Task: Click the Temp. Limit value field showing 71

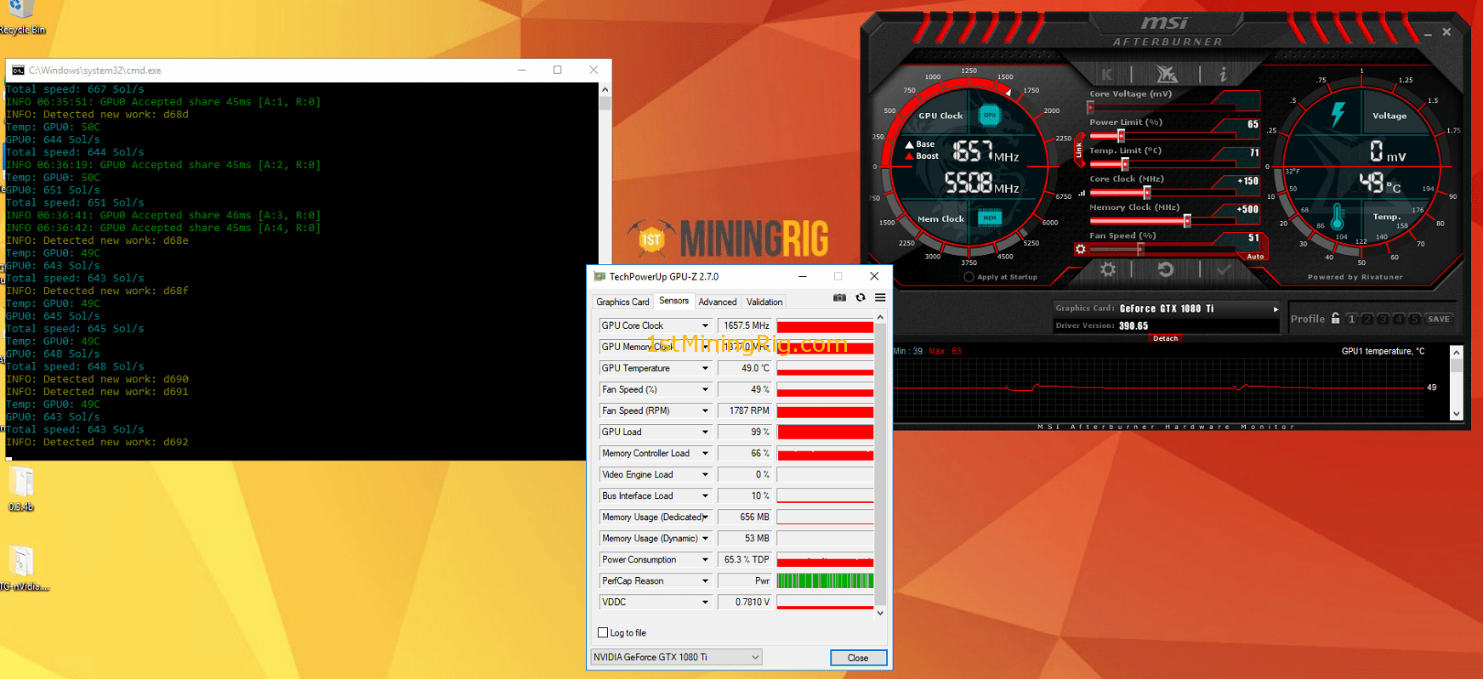Action: tap(1253, 153)
